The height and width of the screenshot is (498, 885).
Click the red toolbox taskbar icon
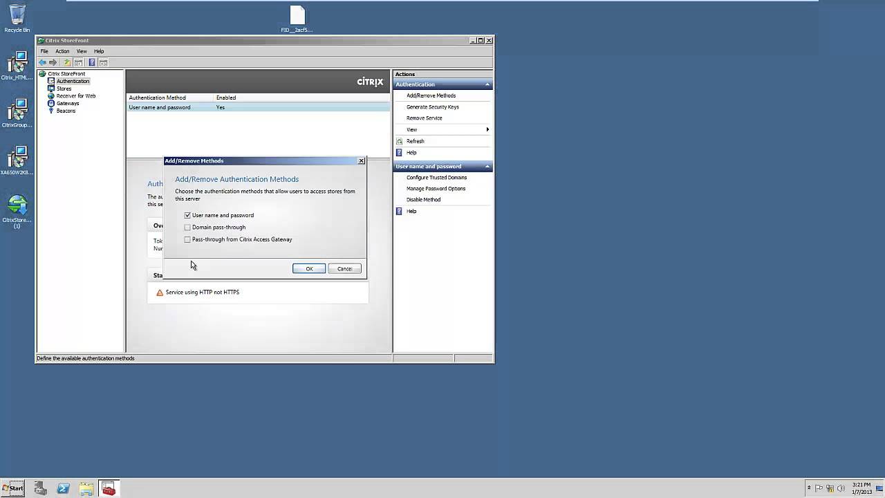[x=109, y=488]
